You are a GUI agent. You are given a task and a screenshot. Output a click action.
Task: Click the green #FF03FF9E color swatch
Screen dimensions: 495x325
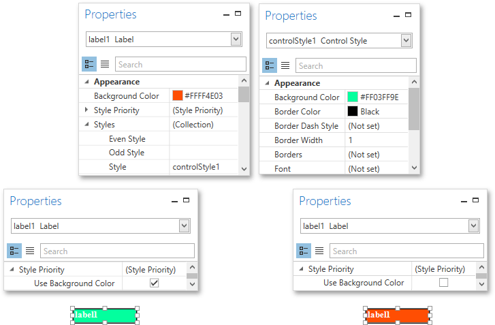(x=352, y=97)
